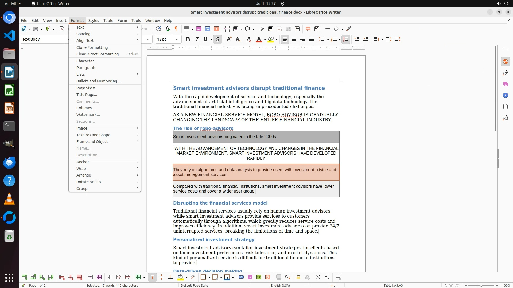Open Thunderbird from the dock

point(9,162)
